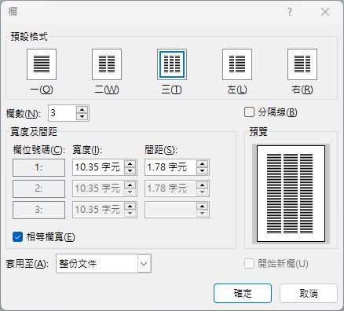This screenshot has height=311, width=344.
Task: Choose the two-column preset icon
Action: [107, 64]
